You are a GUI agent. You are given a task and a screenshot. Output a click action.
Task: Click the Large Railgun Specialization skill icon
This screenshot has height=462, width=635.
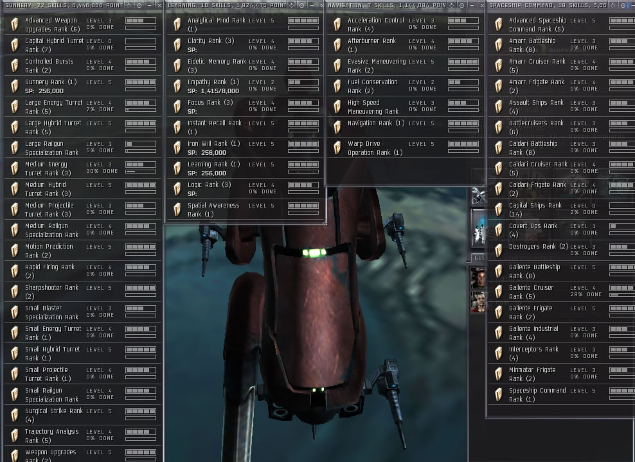click(15, 148)
